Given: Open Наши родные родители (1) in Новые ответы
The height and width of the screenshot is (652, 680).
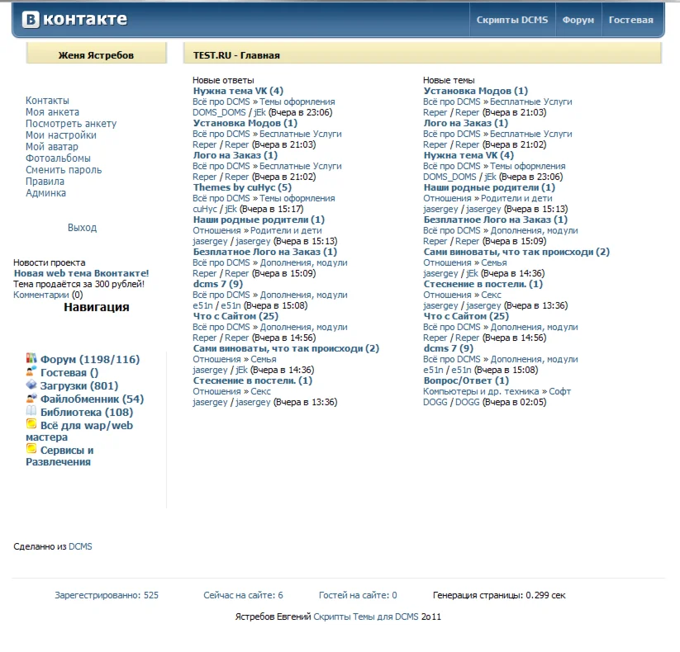Looking at the screenshot, I should (259, 220).
